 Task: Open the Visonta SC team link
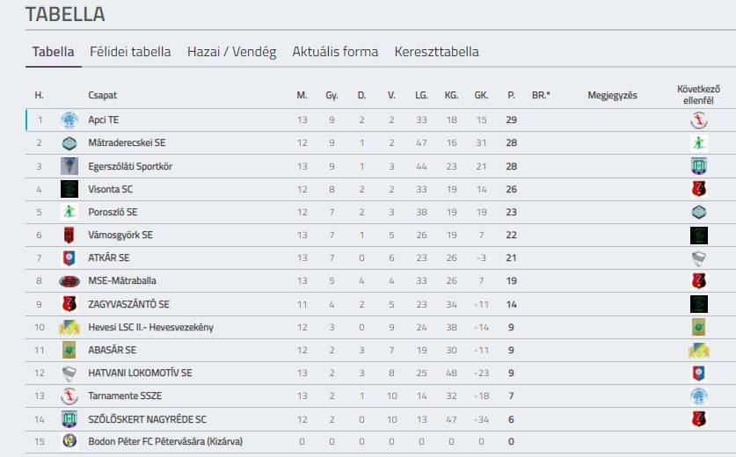click(x=110, y=189)
